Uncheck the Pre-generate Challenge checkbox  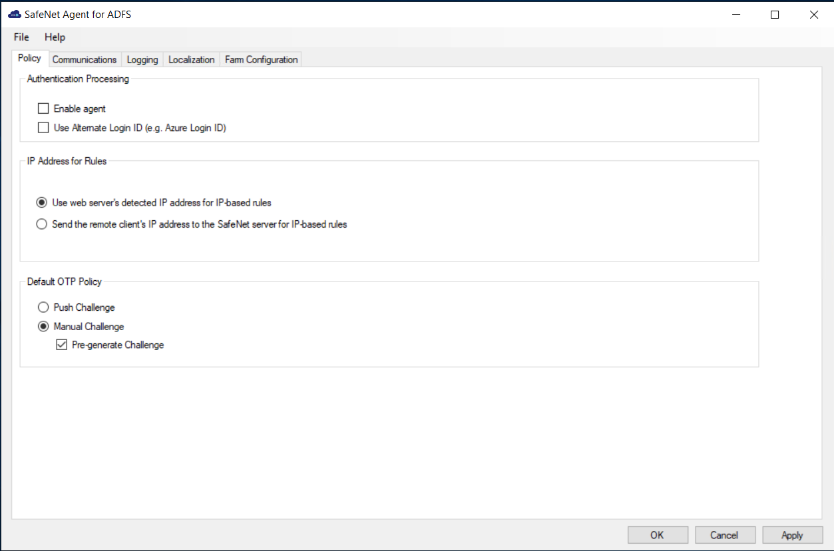click(62, 345)
